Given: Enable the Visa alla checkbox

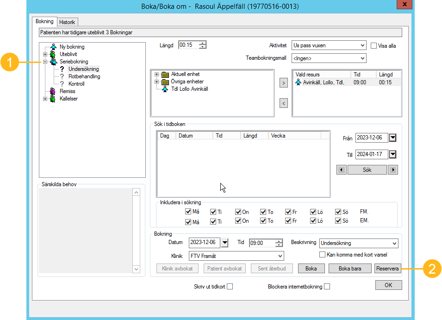Looking at the screenshot, I should pos(374,46).
